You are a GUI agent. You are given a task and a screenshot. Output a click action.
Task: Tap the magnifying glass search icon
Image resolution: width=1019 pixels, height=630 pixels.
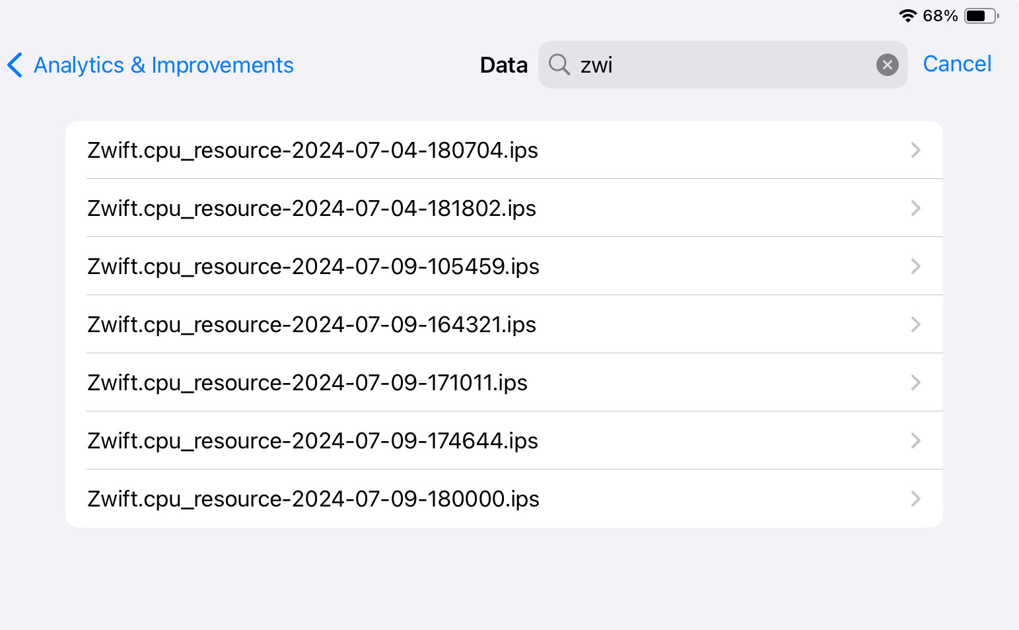559,65
